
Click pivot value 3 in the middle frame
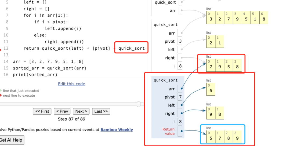click(180, 41)
